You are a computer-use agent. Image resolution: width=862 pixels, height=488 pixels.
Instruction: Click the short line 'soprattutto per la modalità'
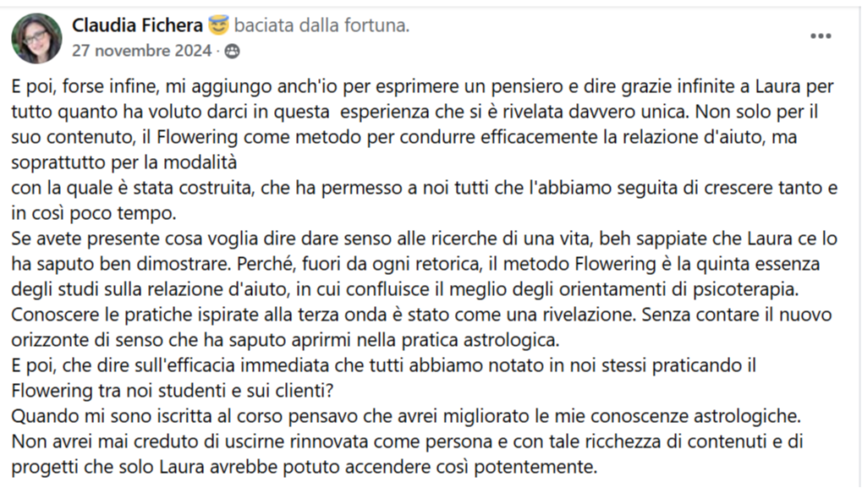124,162
